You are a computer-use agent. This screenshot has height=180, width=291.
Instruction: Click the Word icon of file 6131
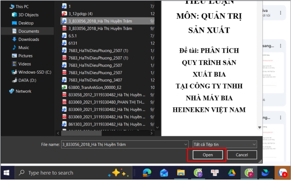point(64,43)
